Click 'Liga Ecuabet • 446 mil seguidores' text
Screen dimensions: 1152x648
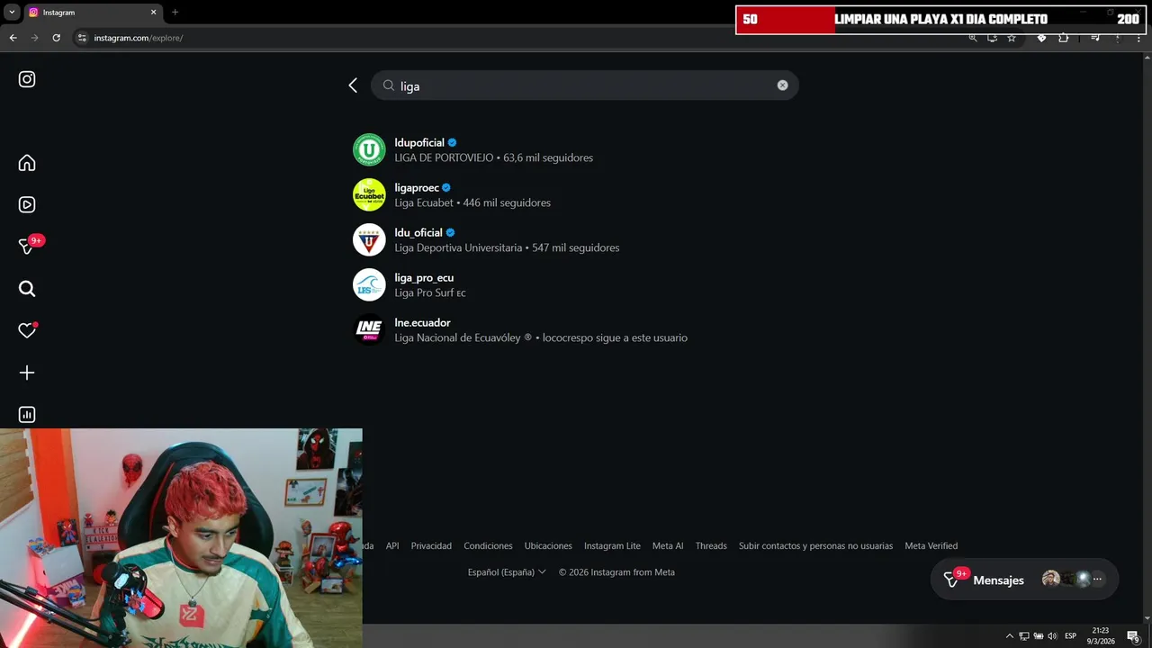[472, 202]
